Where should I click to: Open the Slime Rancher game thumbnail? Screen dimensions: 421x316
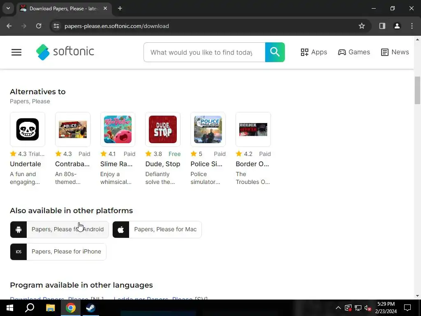point(118,129)
